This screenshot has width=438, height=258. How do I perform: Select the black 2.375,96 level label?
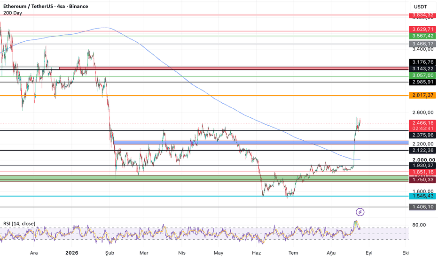click(x=422, y=135)
